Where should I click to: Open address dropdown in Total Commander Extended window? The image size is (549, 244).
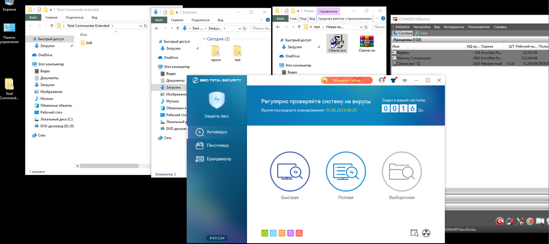140,26
